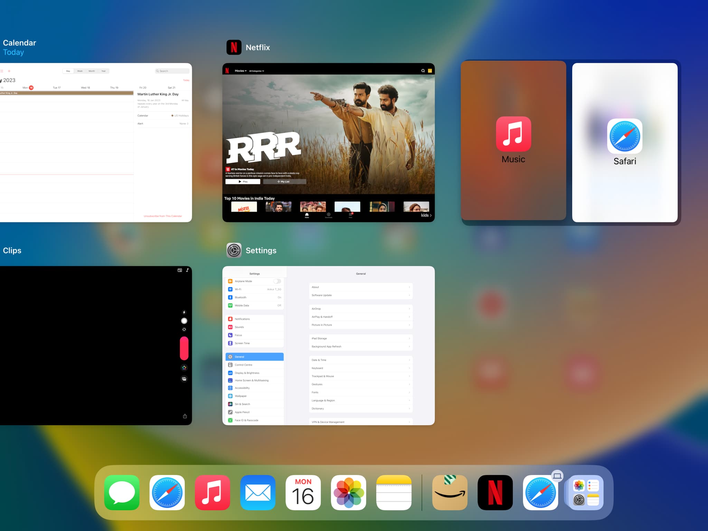This screenshot has height=531, width=708.
Task: Open Netflix profile avatar icon
Action: (430, 71)
